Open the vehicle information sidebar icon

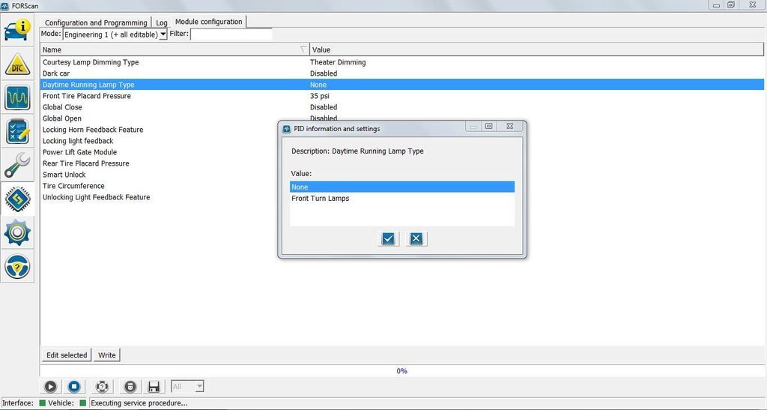16,31
